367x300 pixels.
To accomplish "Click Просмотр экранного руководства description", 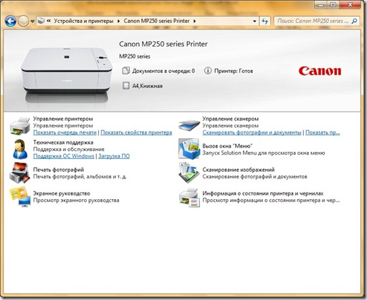I will (76, 200).
